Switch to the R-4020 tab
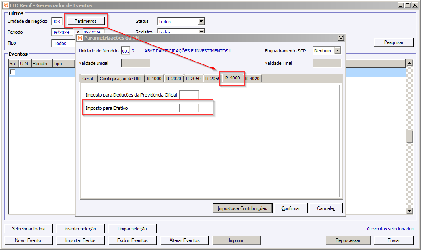Viewport: 421px width, 250px height. coord(252,79)
